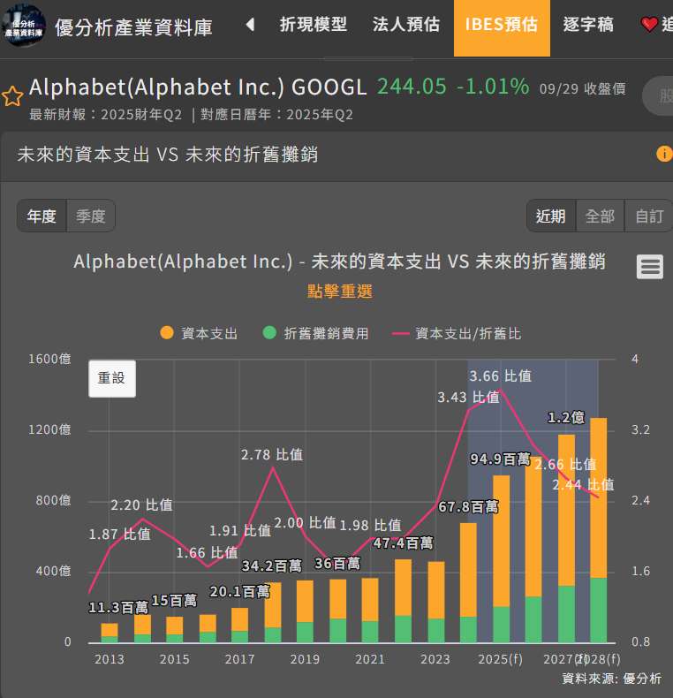Image resolution: width=673 pixels, height=698 pixels.
Task: Toggle 折舊攤銷費用 legend series
Action: tap(315, 333)
